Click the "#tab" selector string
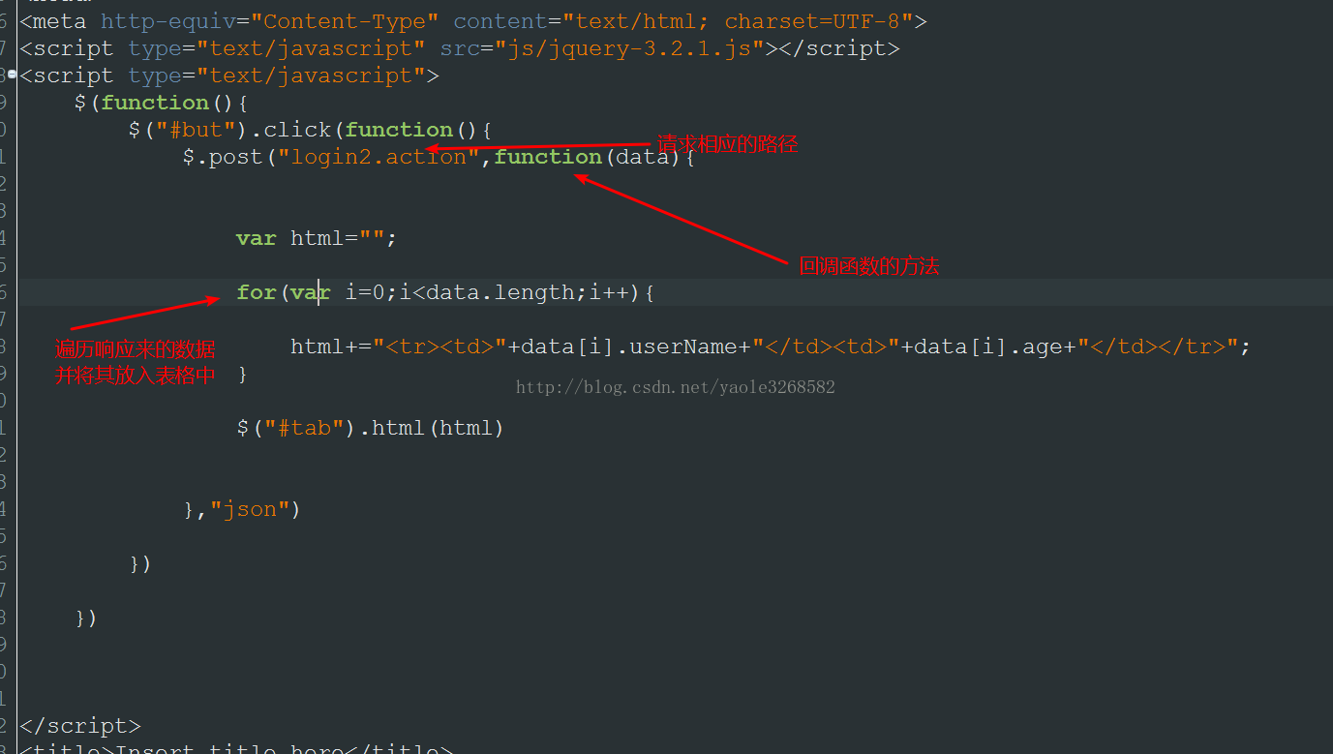Viewport: 1333px width, 754px height. click(x=304, y=428)
